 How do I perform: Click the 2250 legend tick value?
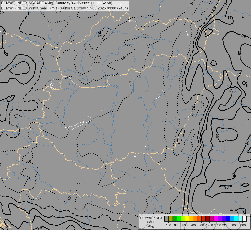[x=226, y=225]
